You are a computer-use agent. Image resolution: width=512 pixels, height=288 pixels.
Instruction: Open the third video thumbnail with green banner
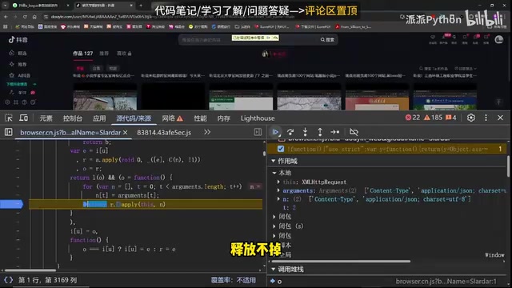pos(241,97)
